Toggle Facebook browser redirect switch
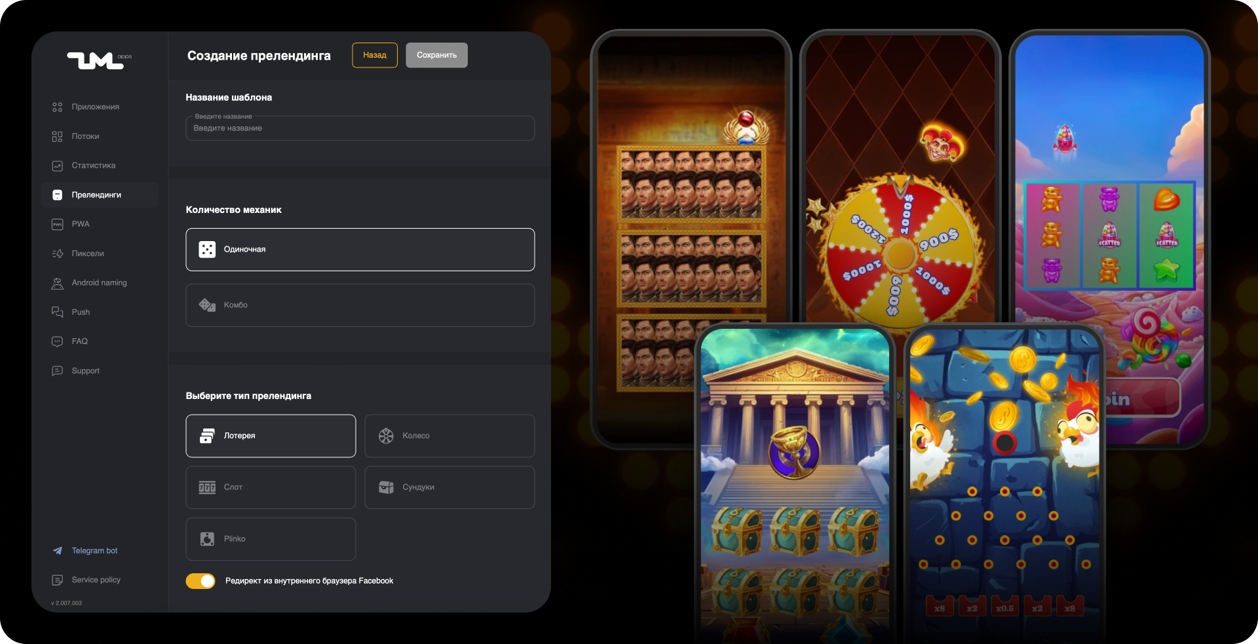The height and width of the screenshot is (644, 1258). [x=200, y=581]
